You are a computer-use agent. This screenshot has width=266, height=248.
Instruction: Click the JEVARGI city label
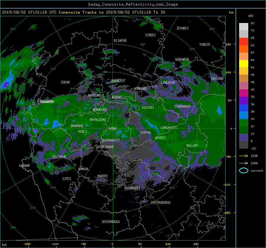tap(182, 28)
